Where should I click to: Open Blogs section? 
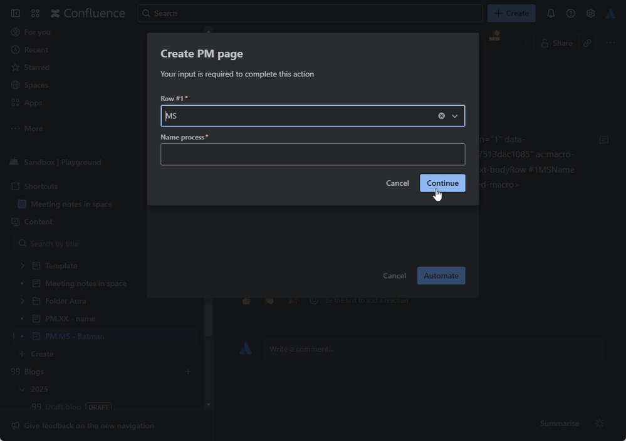coord(34,372)
